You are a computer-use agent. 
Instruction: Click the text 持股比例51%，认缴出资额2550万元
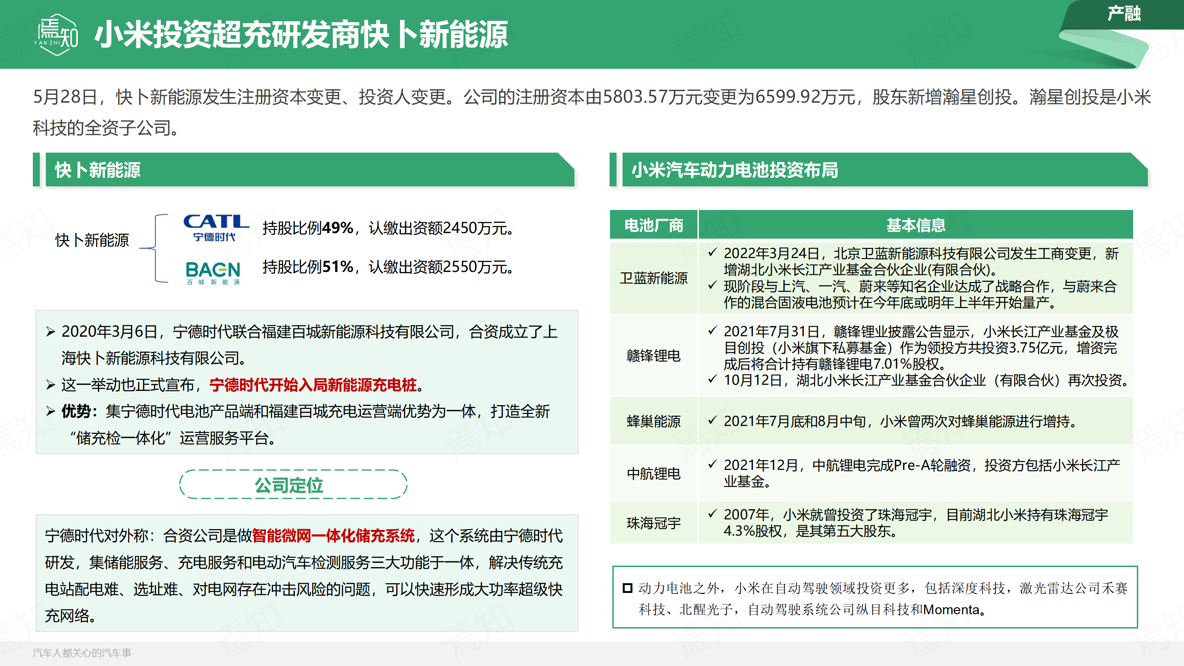(x=388, y=266)
